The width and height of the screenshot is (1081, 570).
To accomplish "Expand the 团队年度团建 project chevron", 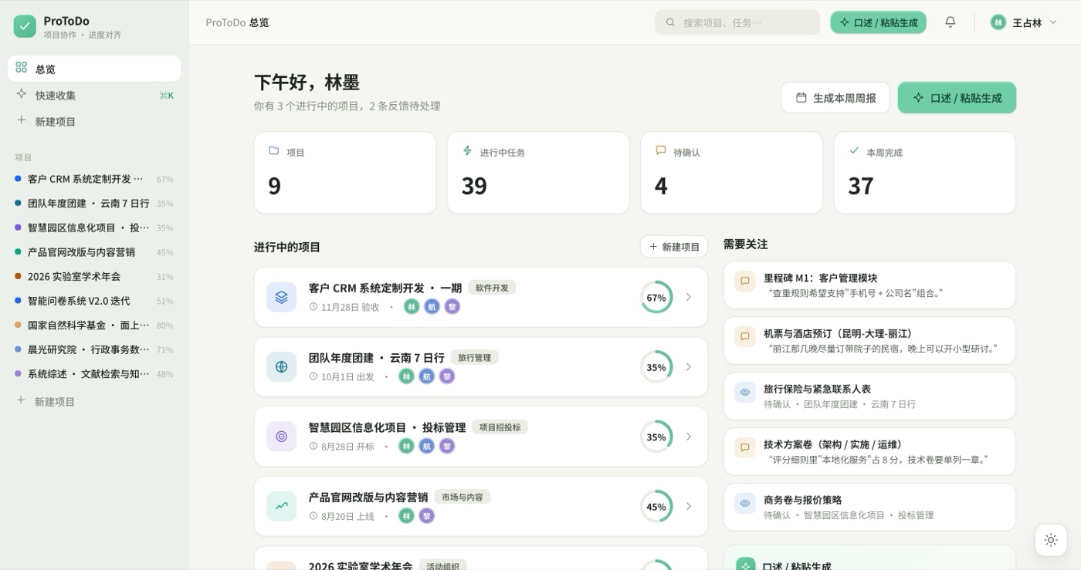I will tap(689, 367).
